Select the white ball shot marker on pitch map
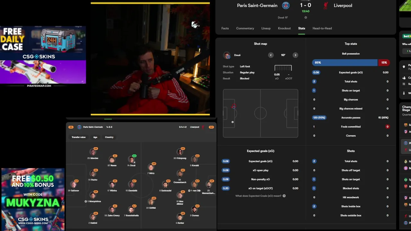The height and width of the screenshot is (231, 411). pos(232,122)
